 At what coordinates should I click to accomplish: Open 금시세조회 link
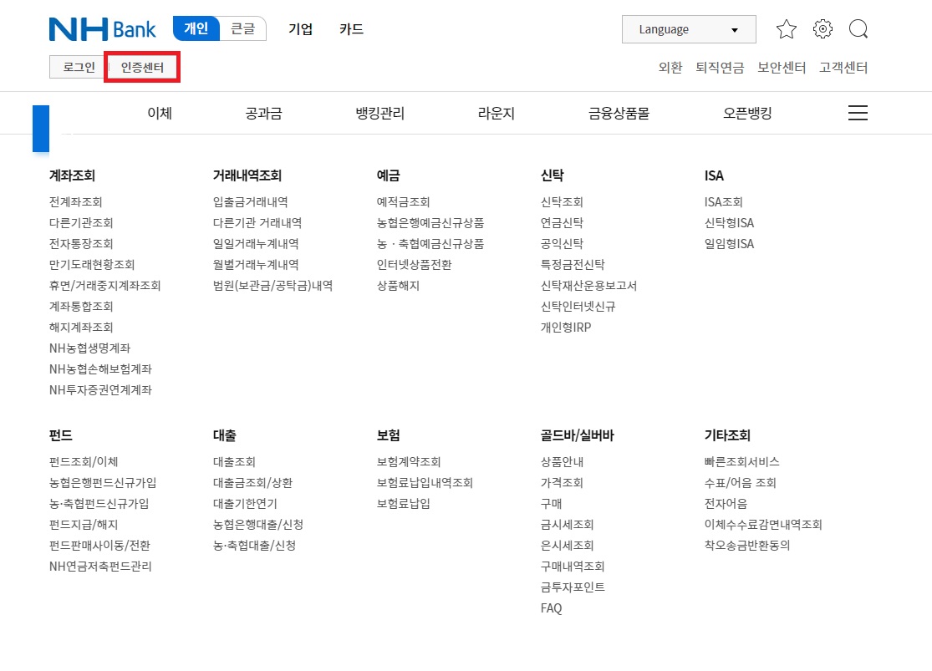click(568, 525)
